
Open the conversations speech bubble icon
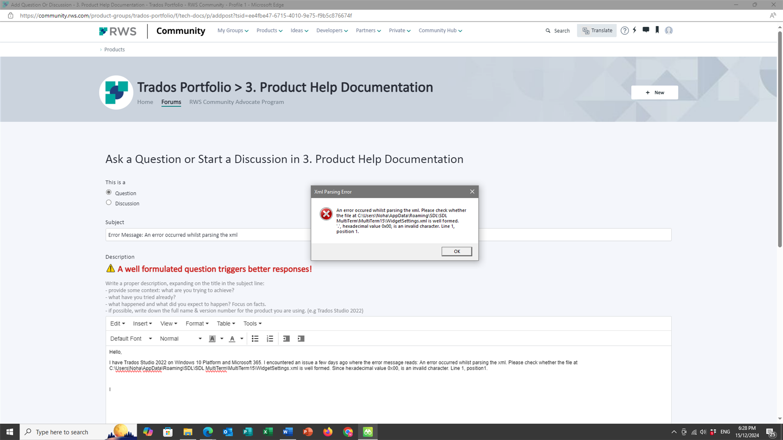[646, 30]
